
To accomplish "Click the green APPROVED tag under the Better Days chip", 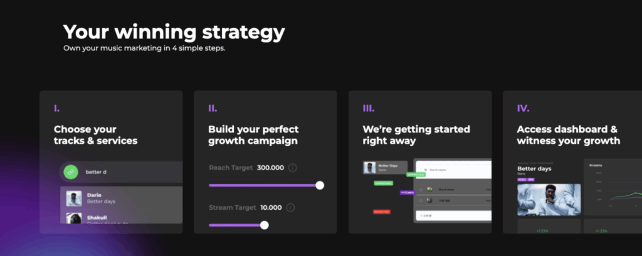I will pyautogui.click(x=383, y=183).
